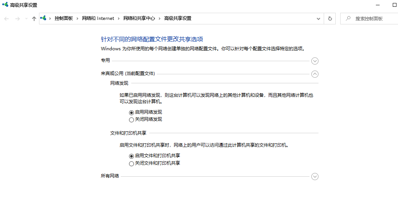This screenshot has height=218, width=398.
Task: Select 关闭网络发现 radio button
Action: click(131, 120)
